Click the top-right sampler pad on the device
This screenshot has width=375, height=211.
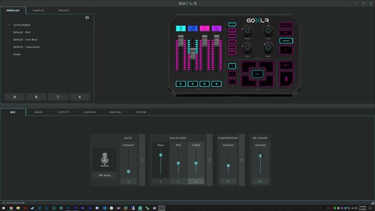pyautogui.click(x=267, y=66)
